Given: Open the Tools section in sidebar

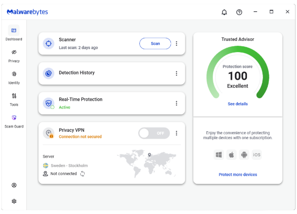Looking at the screenshot, I should click(x=14, y=100).
